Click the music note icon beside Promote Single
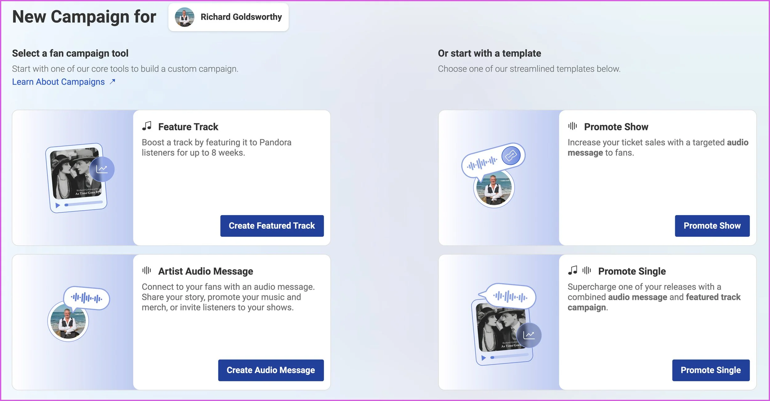 [573, 270]
